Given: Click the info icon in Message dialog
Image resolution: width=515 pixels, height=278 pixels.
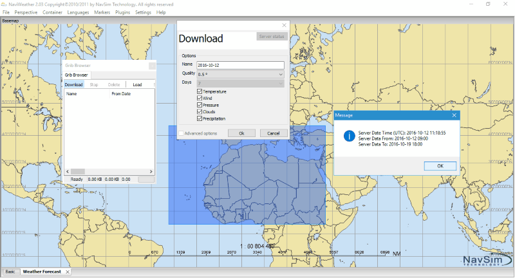Looking at the screenshot, I should [x=349, y=136].
